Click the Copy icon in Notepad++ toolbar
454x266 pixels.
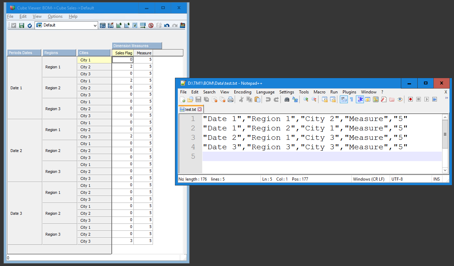(x=249, y=99)
